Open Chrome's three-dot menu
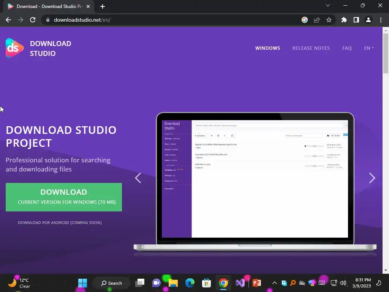Image resolution: width=389 pixels, height=292 pixels. click(381, 20)
